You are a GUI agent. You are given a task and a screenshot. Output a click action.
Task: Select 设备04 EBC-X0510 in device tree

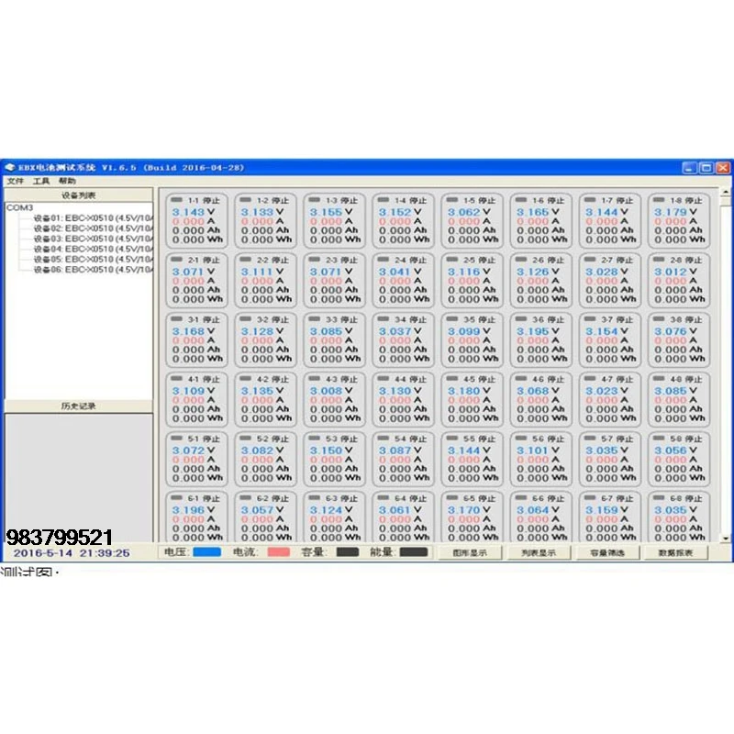(94, 249)
